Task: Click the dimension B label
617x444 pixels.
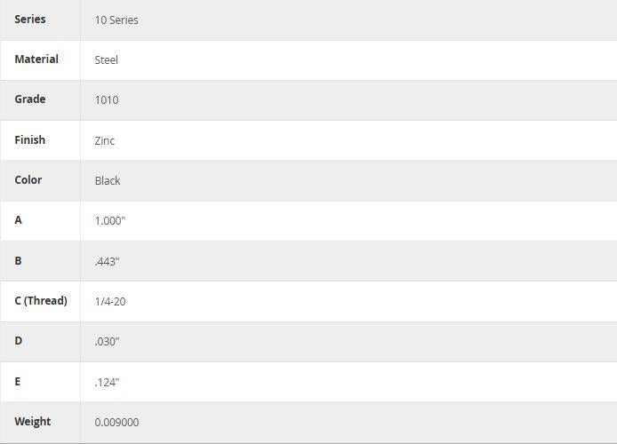Action: pyautogui.click(x=19, y=260)
